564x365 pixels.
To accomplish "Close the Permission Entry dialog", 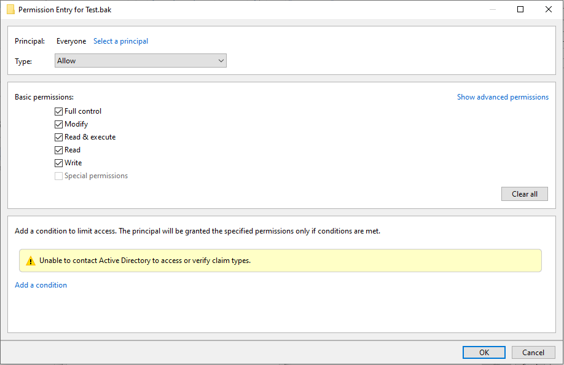I will (x=549, y=10).
